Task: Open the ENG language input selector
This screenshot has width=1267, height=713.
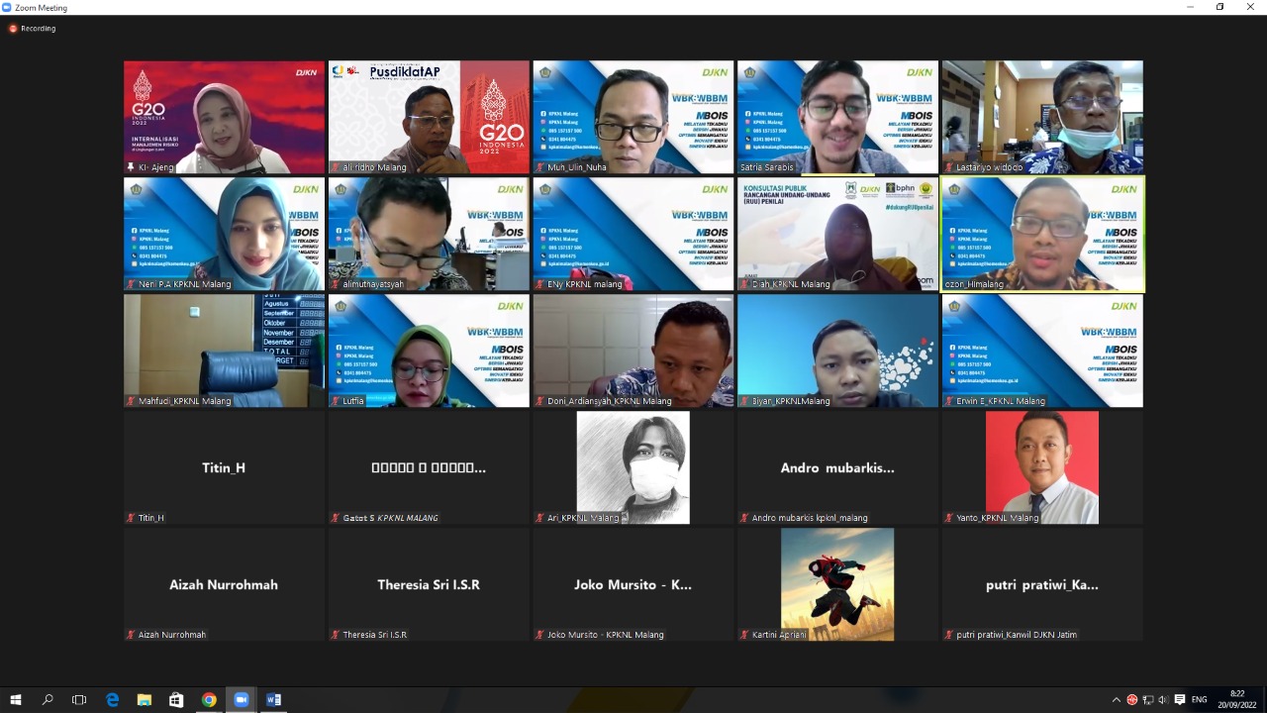Action: pos(1199,700)
